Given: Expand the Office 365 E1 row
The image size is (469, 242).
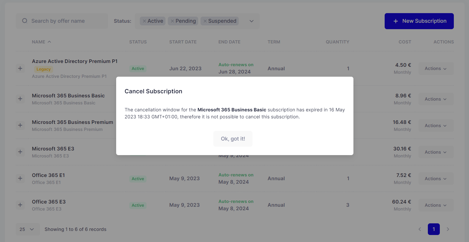Looking at the screenshot, I should (20, 178).
